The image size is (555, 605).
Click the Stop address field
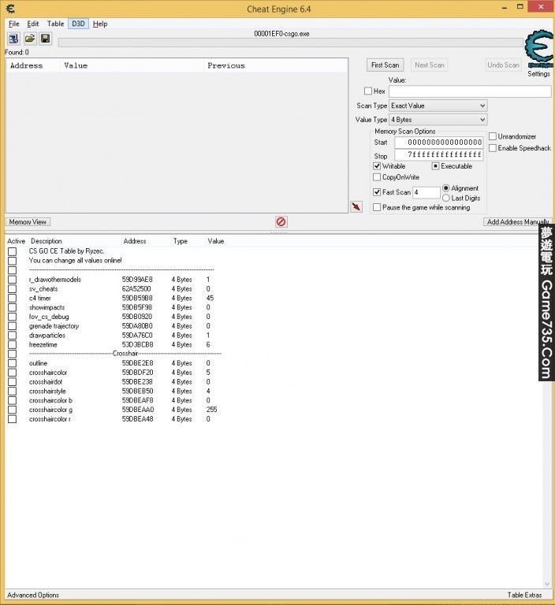(x=439, y=154)
